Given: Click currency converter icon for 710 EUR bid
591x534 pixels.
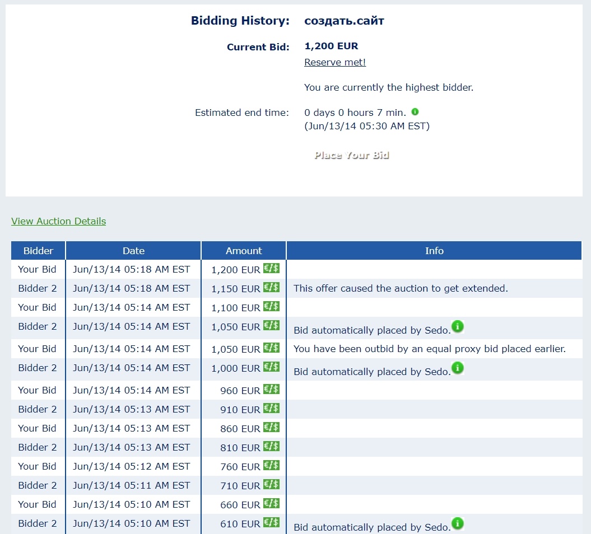Looking at the screenshot, I should [271, 485].
